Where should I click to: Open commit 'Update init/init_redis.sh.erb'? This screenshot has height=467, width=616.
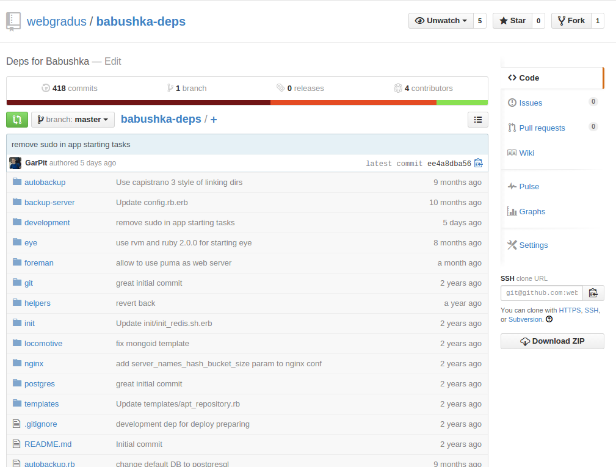[x=164, y=324]
